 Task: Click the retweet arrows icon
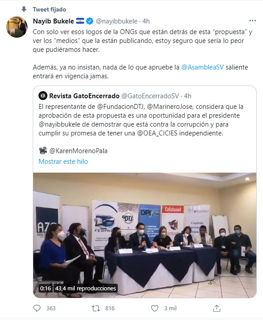pyautogui.click(x=96, y=308)
